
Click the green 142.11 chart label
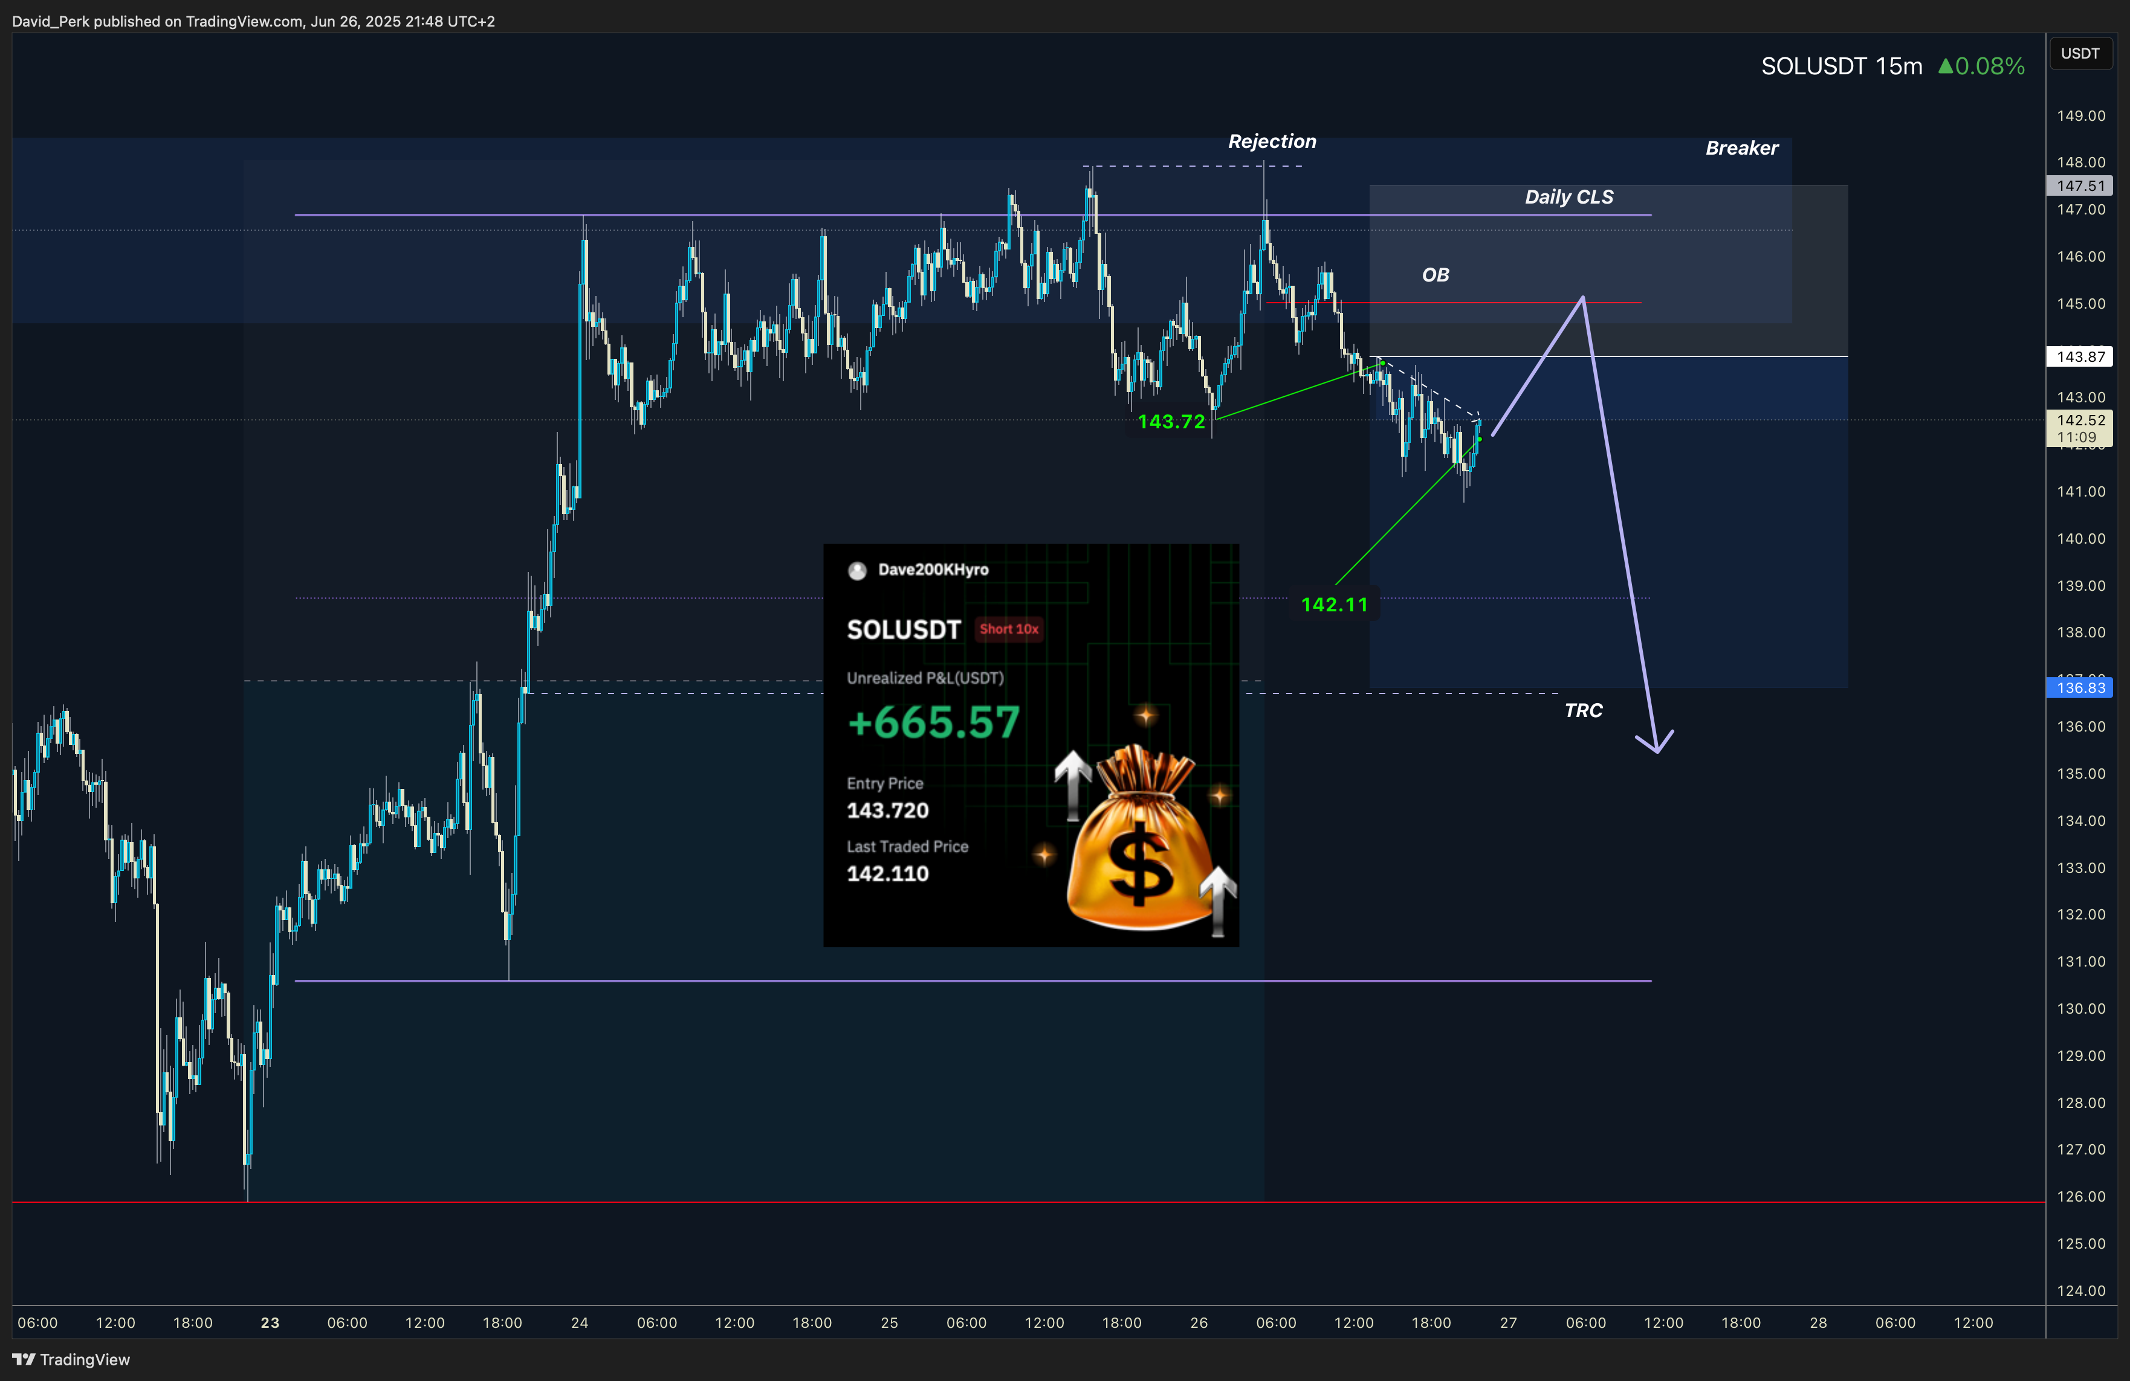1335,605
